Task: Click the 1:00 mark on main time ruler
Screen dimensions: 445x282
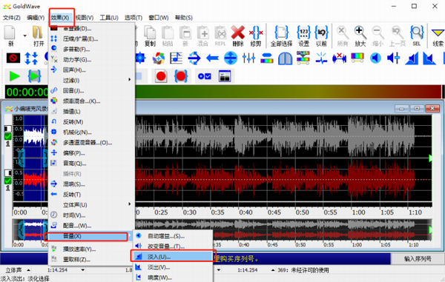Action: coord(358,212)
